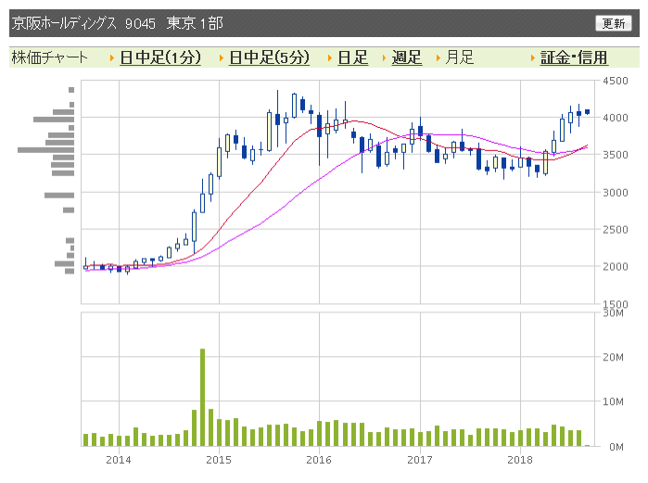Click the 10M volume axis label
Screen dimensions: 648x483
[614, 401]
